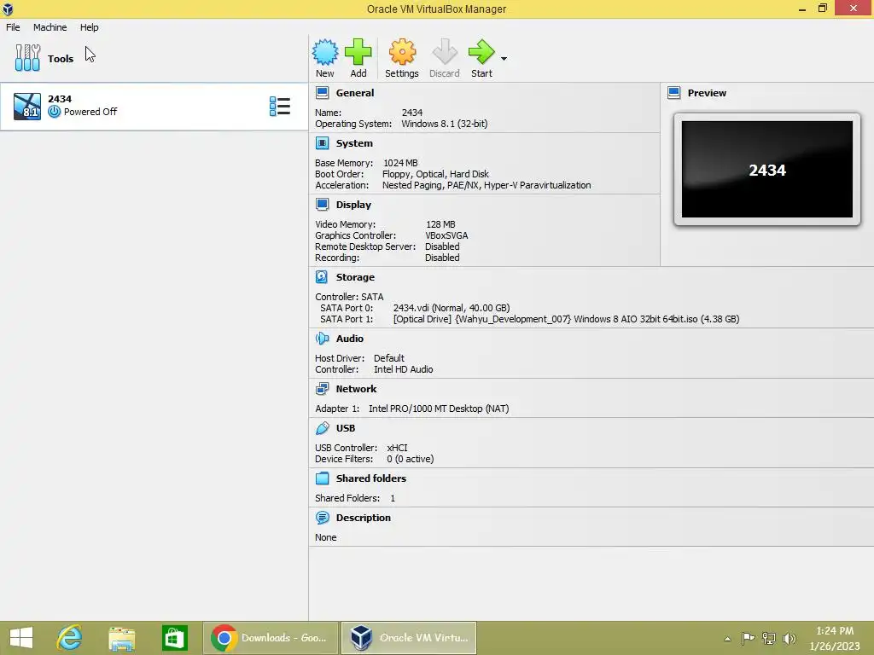Click the Powered Off status icon

pyautogui.click(x=54, y=112)
